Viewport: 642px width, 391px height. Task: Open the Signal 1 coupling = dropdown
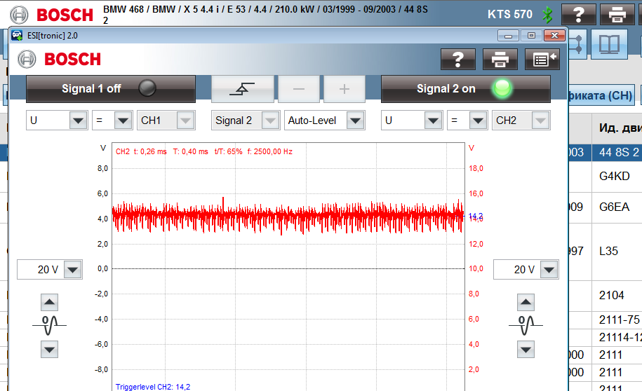(112, 121)
